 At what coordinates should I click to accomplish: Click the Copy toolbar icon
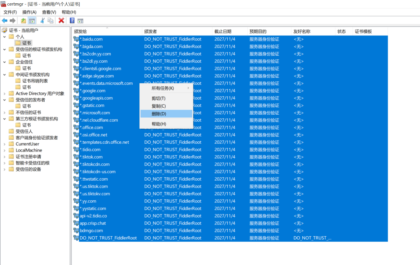pyautogui.click(x=50, y=20)
